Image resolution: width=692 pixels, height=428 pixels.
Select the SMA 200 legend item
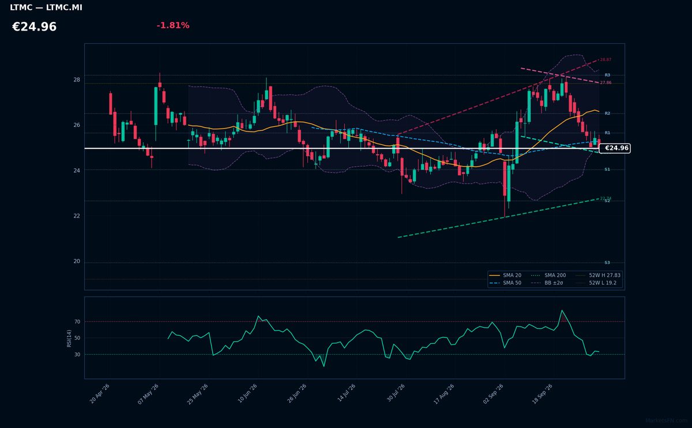pyautogui.click(x=548, y=276)
